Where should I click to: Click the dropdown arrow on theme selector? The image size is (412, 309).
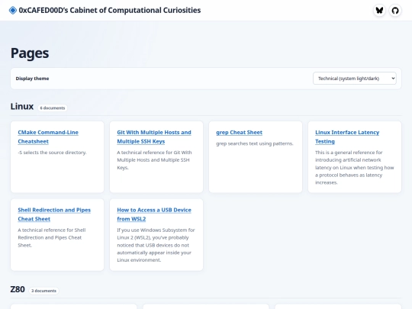pyautogui.click(x=393, y=79)
